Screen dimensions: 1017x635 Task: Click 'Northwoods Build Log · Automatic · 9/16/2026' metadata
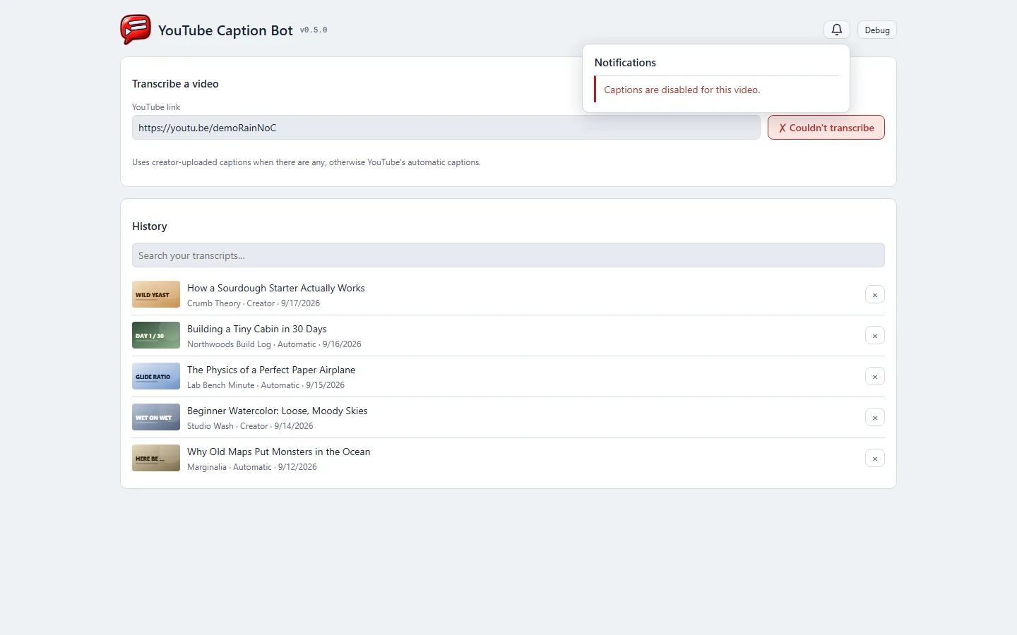pos(274,344)
